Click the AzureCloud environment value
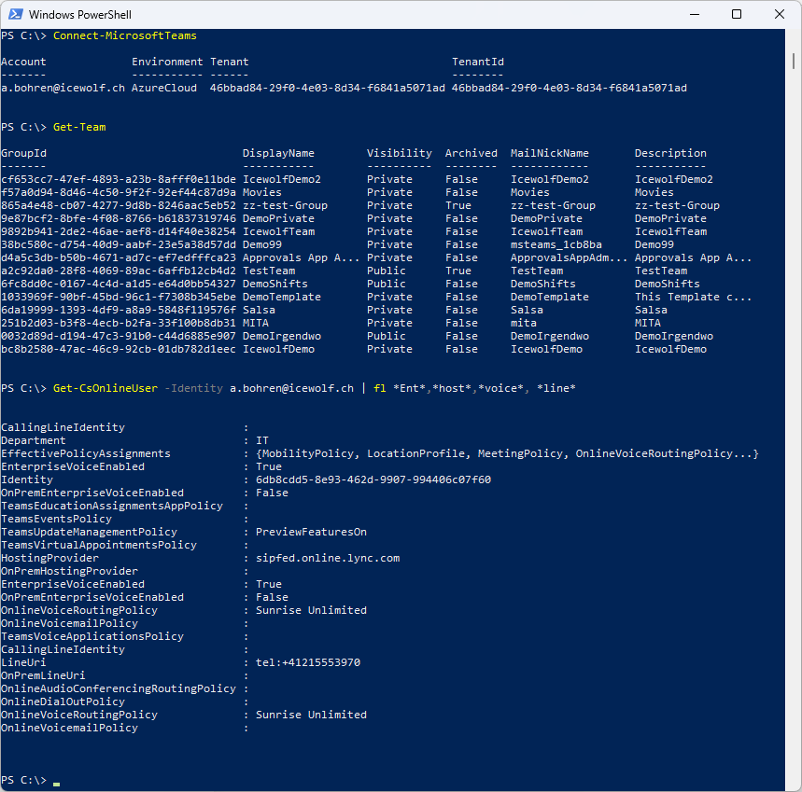 [x=164, y=88]
